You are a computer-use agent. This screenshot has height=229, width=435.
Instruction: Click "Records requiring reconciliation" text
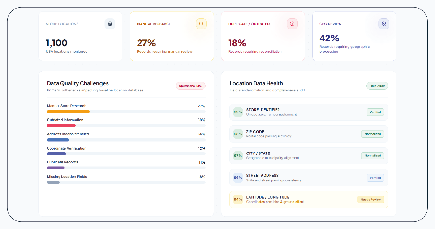(x=255, y=51)
